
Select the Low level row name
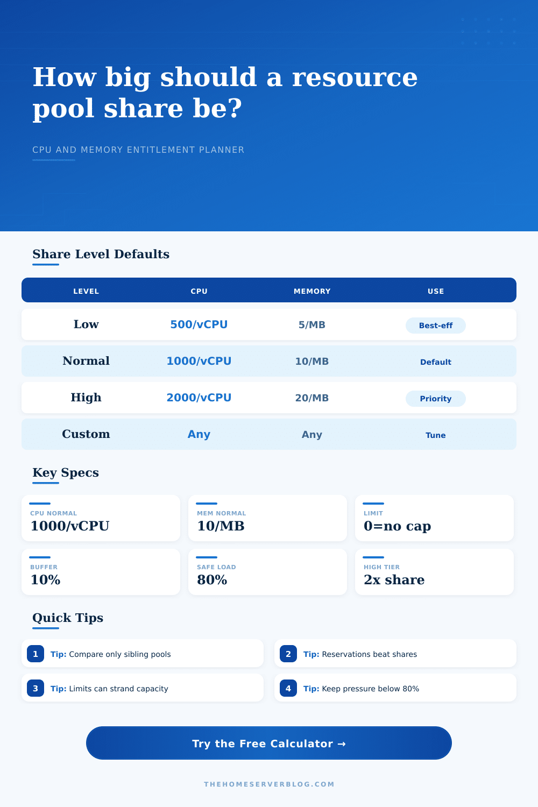(86, 324)
